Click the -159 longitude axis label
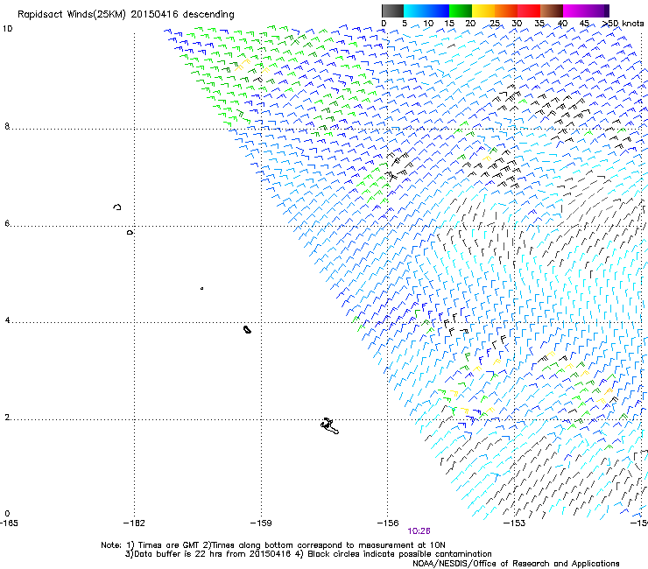 [x=261, y=523]
